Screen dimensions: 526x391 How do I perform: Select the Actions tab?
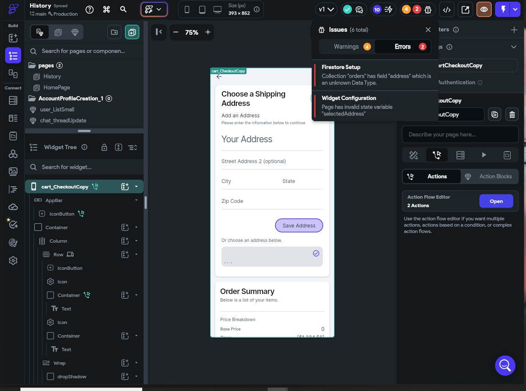coord(432,176)
